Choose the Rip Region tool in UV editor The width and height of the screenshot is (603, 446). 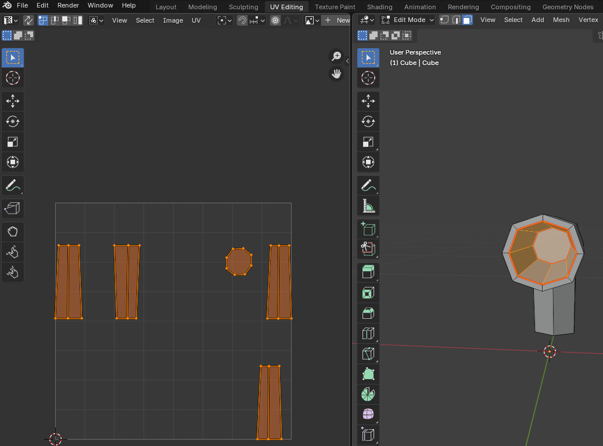coord(13,208)
